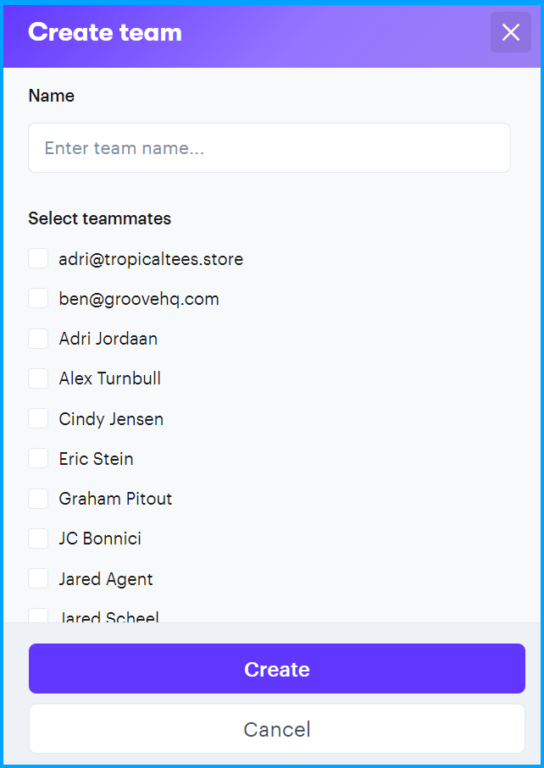Screen dimensions: 544x768
Task: Click the 'Name' field label
Action: [52, 96]
